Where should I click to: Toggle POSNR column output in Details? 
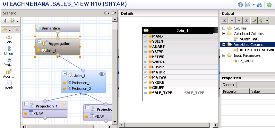150,67
